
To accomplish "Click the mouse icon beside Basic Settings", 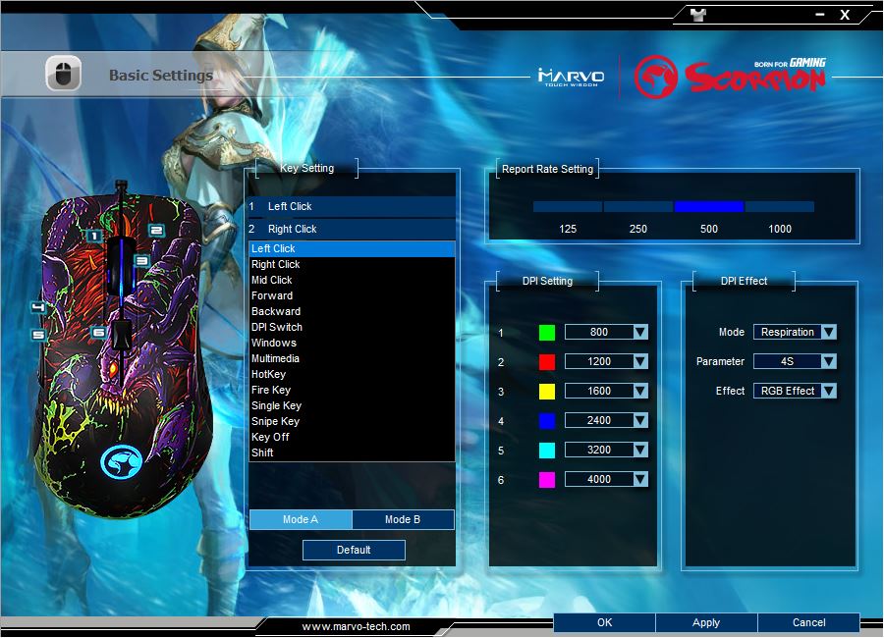I will tap(63, 75).
